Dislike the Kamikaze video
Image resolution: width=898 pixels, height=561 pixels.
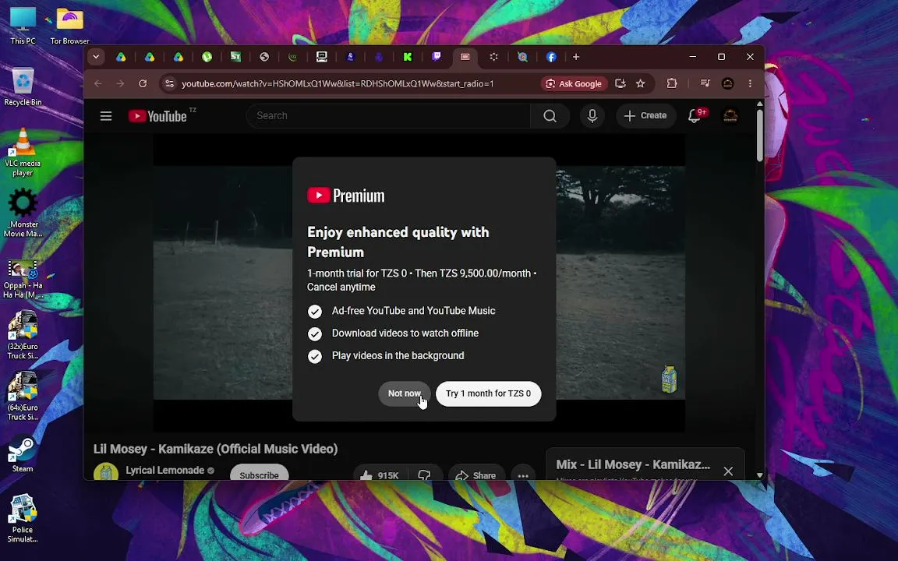pyautogui.click(x=424, y=475)
